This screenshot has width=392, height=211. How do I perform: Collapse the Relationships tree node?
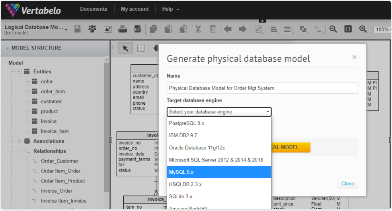[x=19, y=151]
